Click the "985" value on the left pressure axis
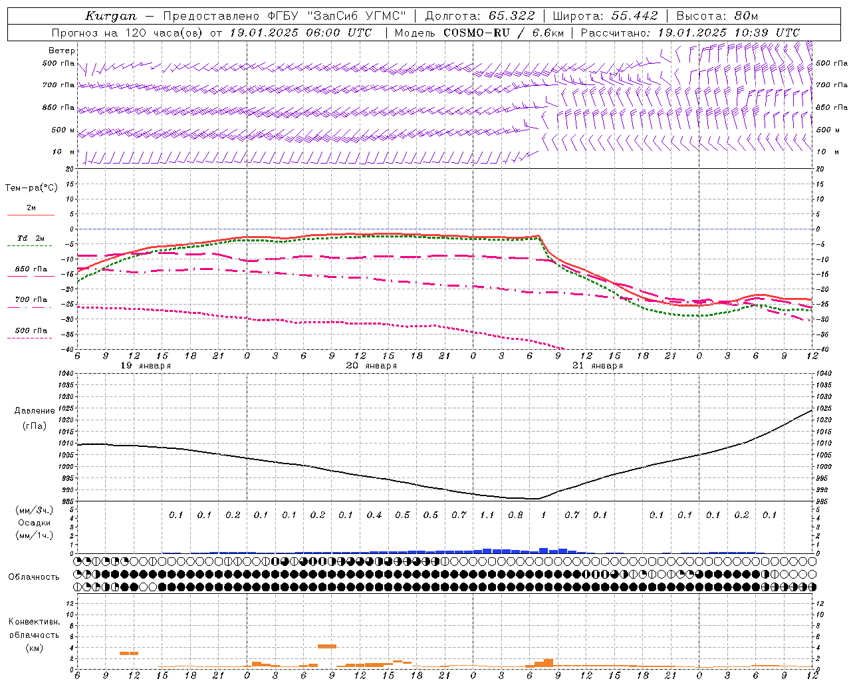851x681 pixels. pyautogui.click(x=68, y=501)
